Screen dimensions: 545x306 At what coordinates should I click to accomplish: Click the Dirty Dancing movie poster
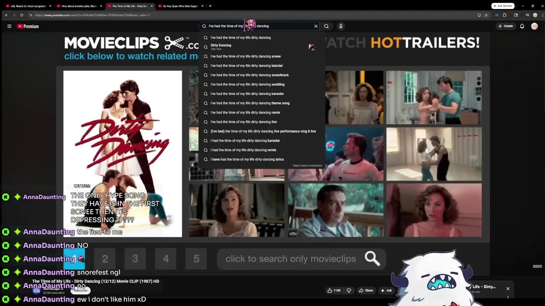pos(123,153)
